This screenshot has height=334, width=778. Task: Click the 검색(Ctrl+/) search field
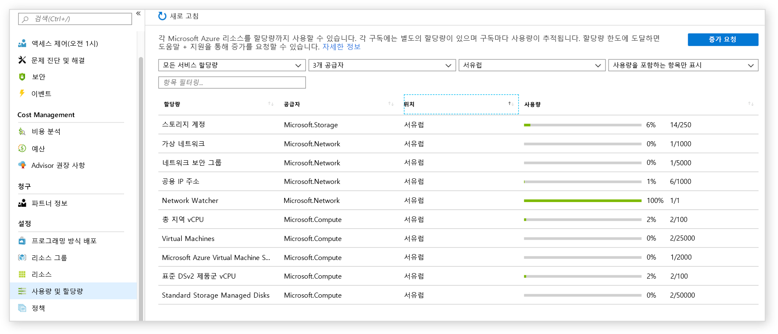pos(75,19)
